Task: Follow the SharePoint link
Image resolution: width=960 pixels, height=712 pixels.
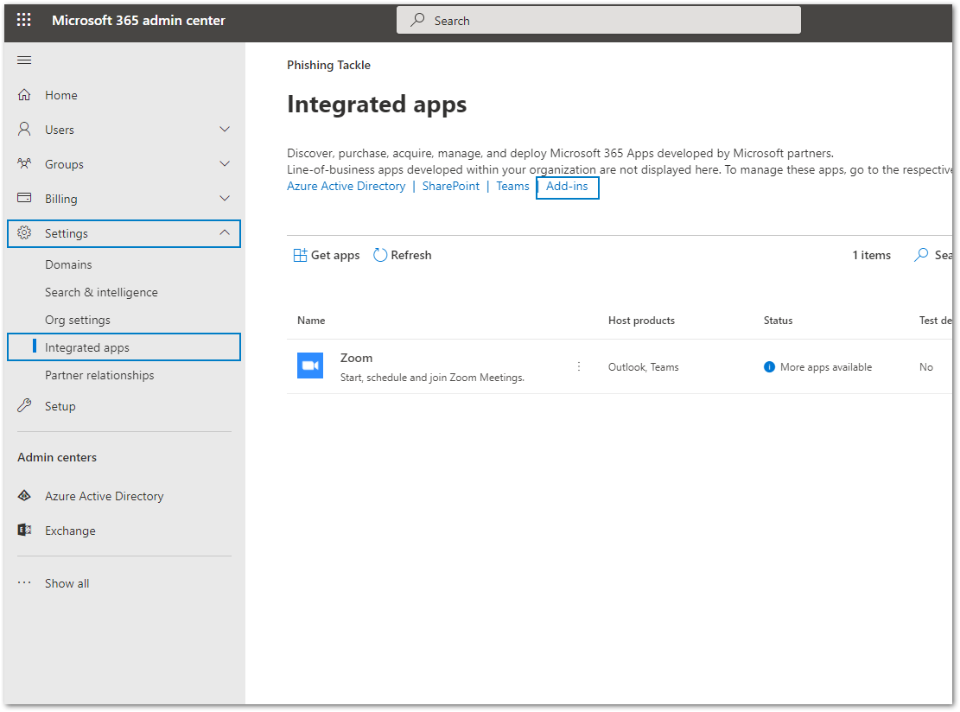Action: 450,186
